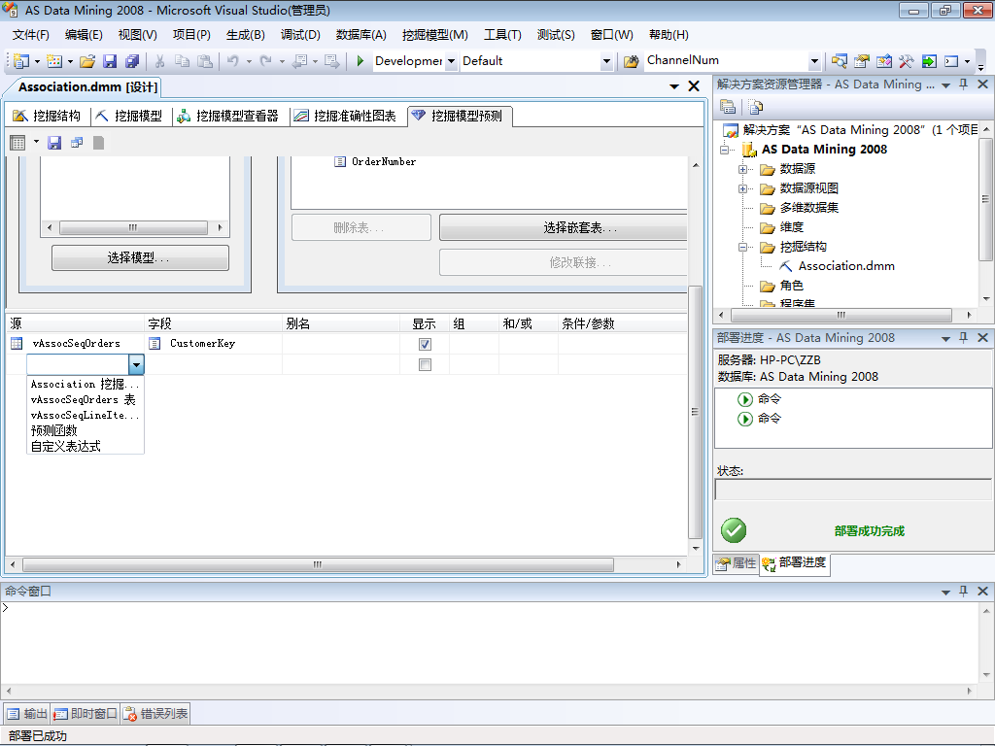995x746 pixels.
Task: Click the Redo arrow icon
Action: (x=266, y=61)
